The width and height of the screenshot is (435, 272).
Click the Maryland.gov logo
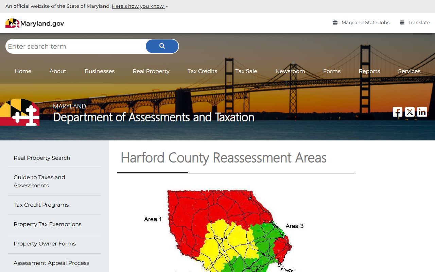click(35, 23)
